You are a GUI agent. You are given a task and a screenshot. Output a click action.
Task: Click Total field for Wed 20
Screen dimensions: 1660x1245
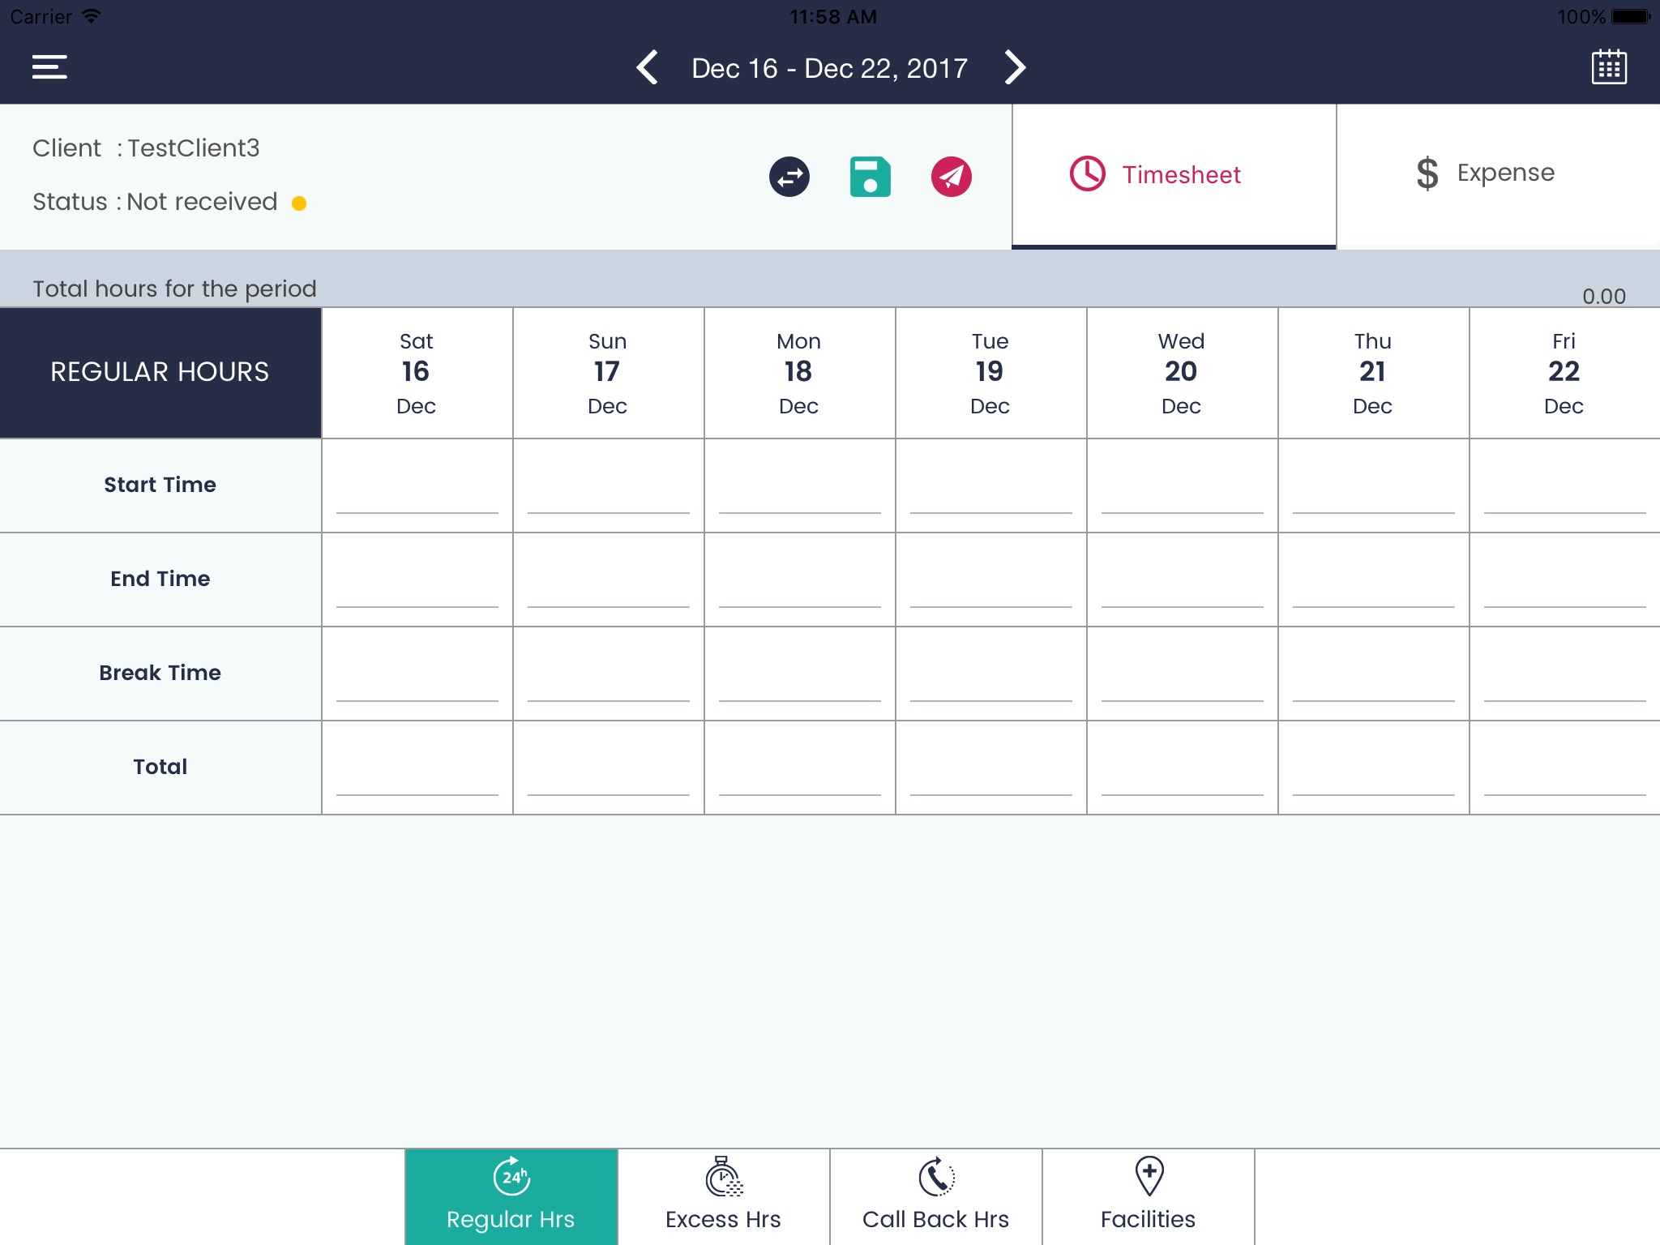tap(1183, 768)
